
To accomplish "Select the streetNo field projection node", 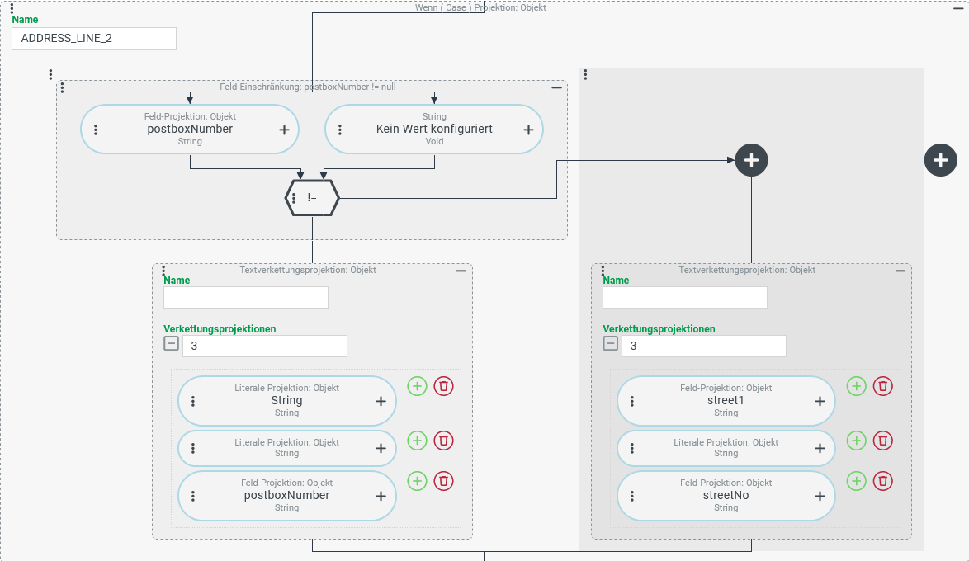I will pyautogui.click(x=726, y=496).
